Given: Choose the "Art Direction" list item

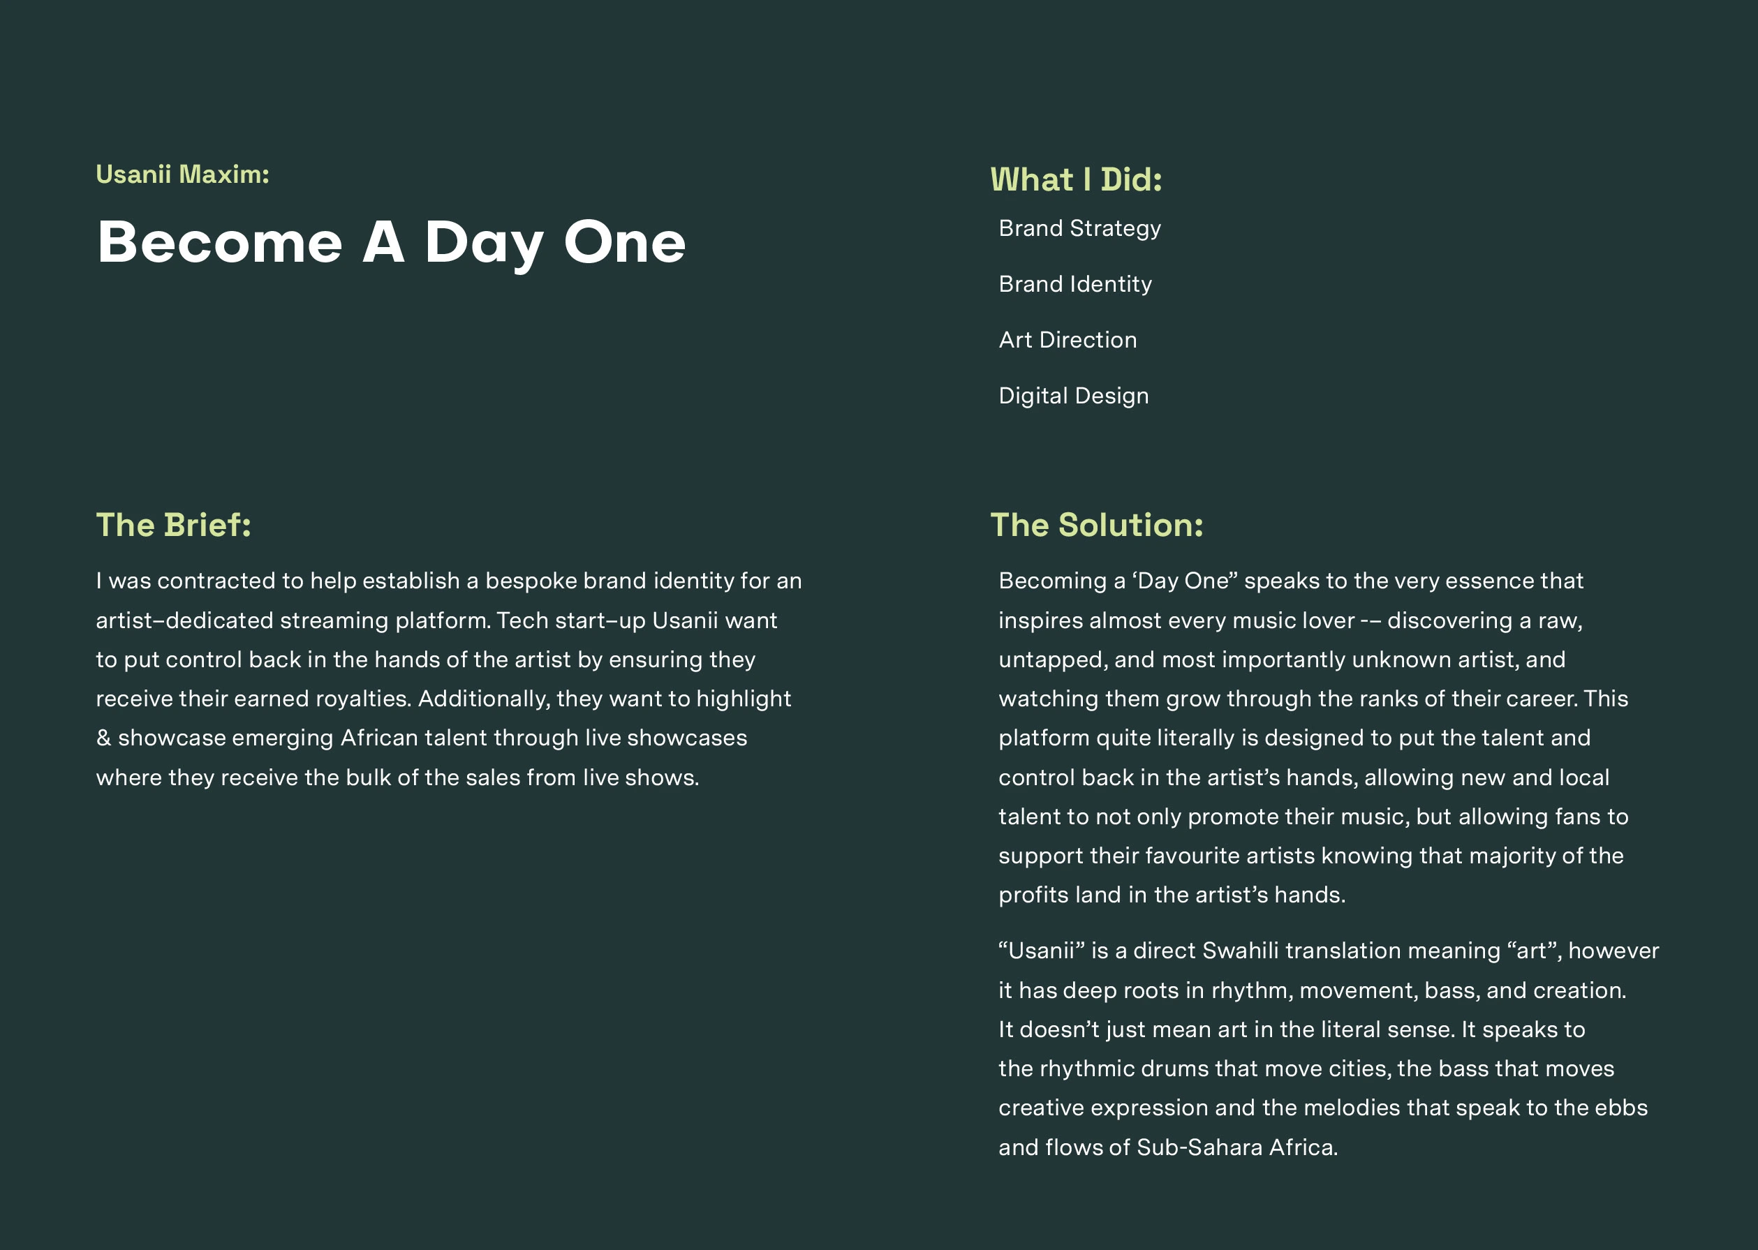Looking at the screenshot, I should [x=1068, y=340].
